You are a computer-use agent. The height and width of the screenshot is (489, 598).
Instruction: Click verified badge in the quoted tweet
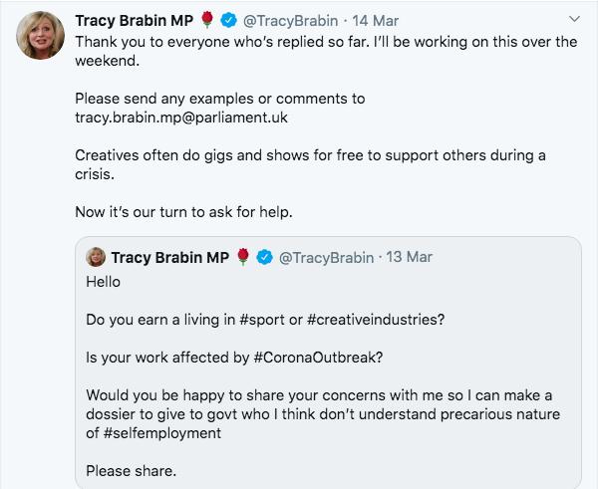(264, 258)
